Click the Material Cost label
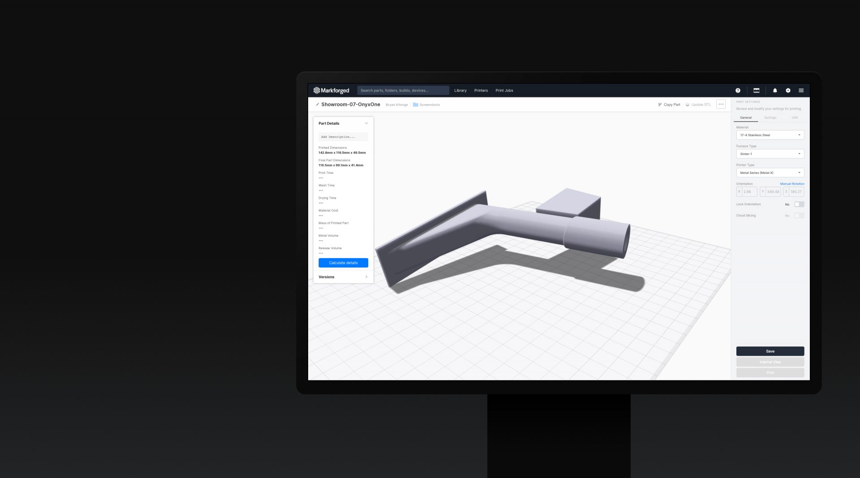 328,211
